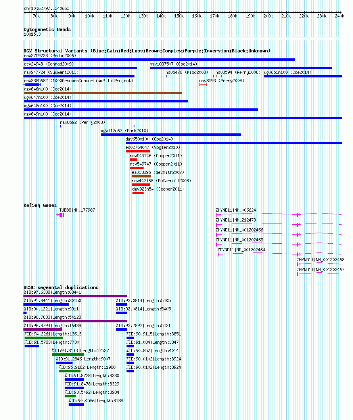The width and height of the screenshot is (353, 420).
Task: Open duplication %ID:90.1221|Length:9911 label
Action: click(x=52, y=309)
